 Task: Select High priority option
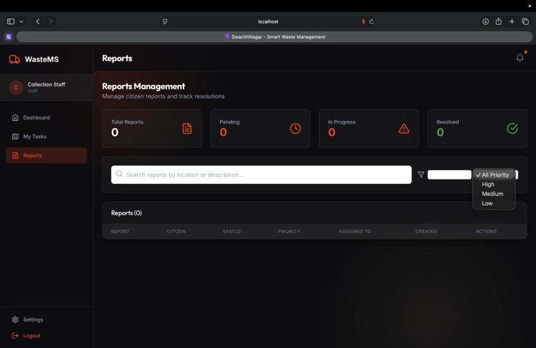coord(493,185)
